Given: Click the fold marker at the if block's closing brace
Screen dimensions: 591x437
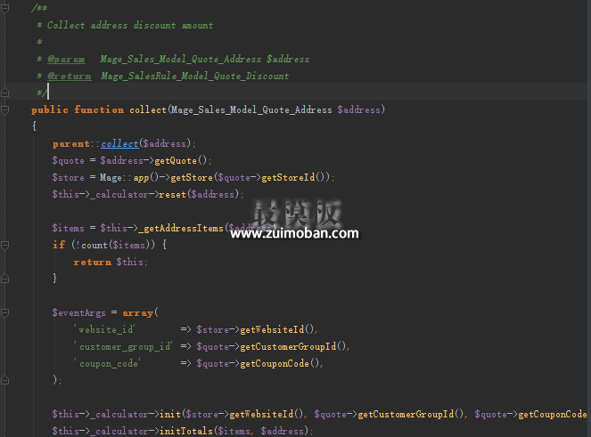Looking at the screenshot, I should 5,279.
